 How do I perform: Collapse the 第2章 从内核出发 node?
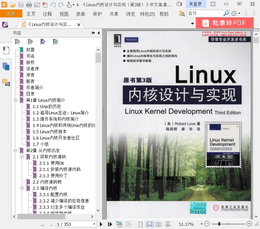point(15,150)
